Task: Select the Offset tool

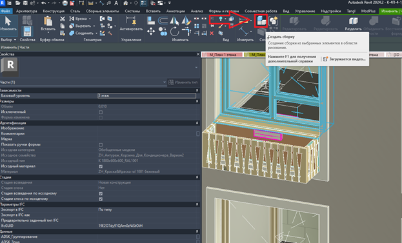Action: pos(163,21)
